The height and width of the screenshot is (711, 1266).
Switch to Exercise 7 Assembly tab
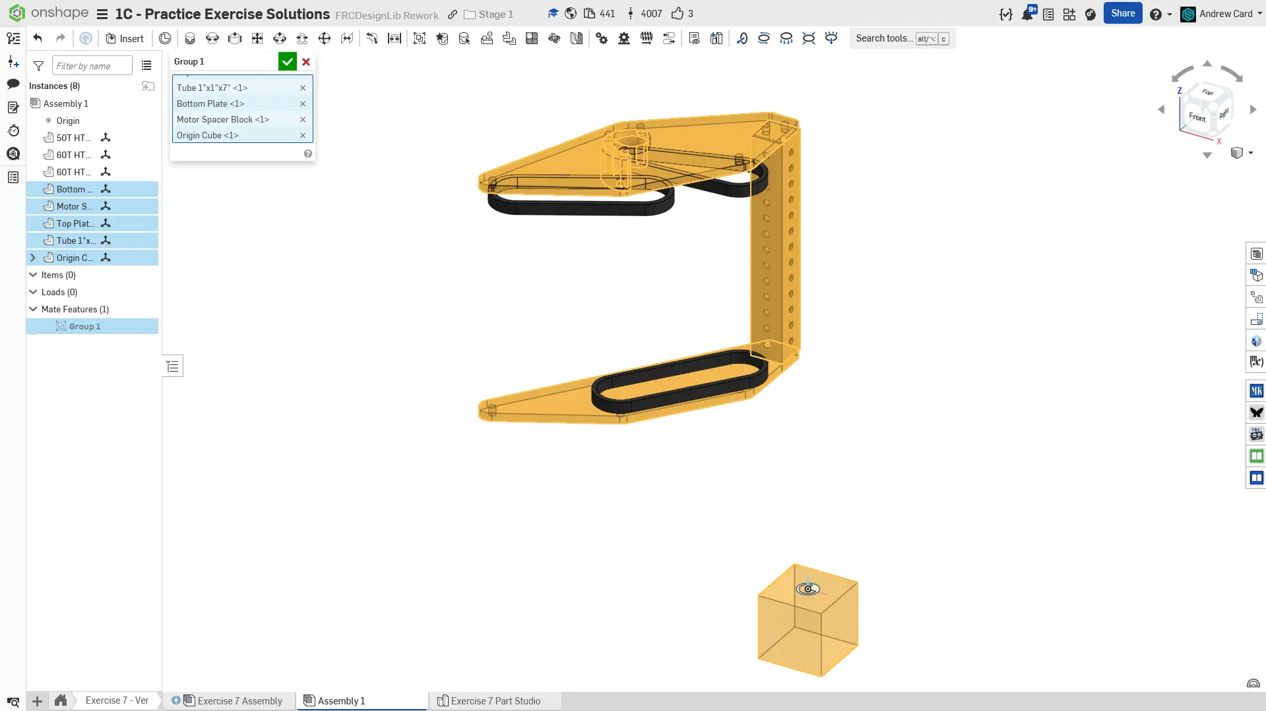(x=239, y=700)
